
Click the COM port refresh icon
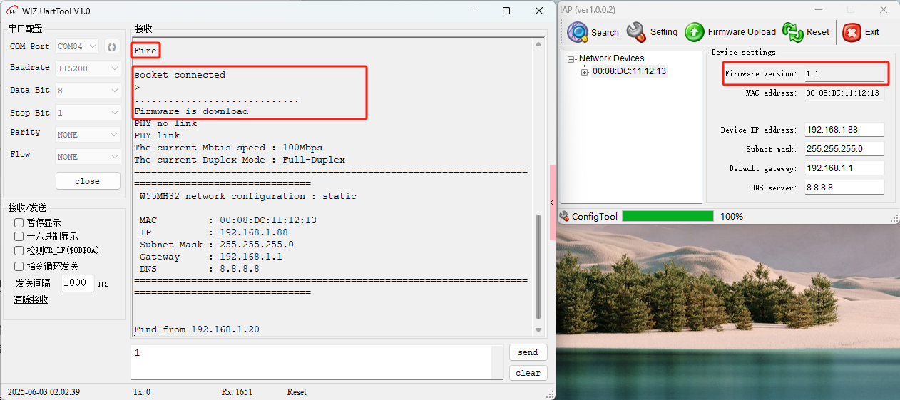pyautogui.click(x=111, y=47)
